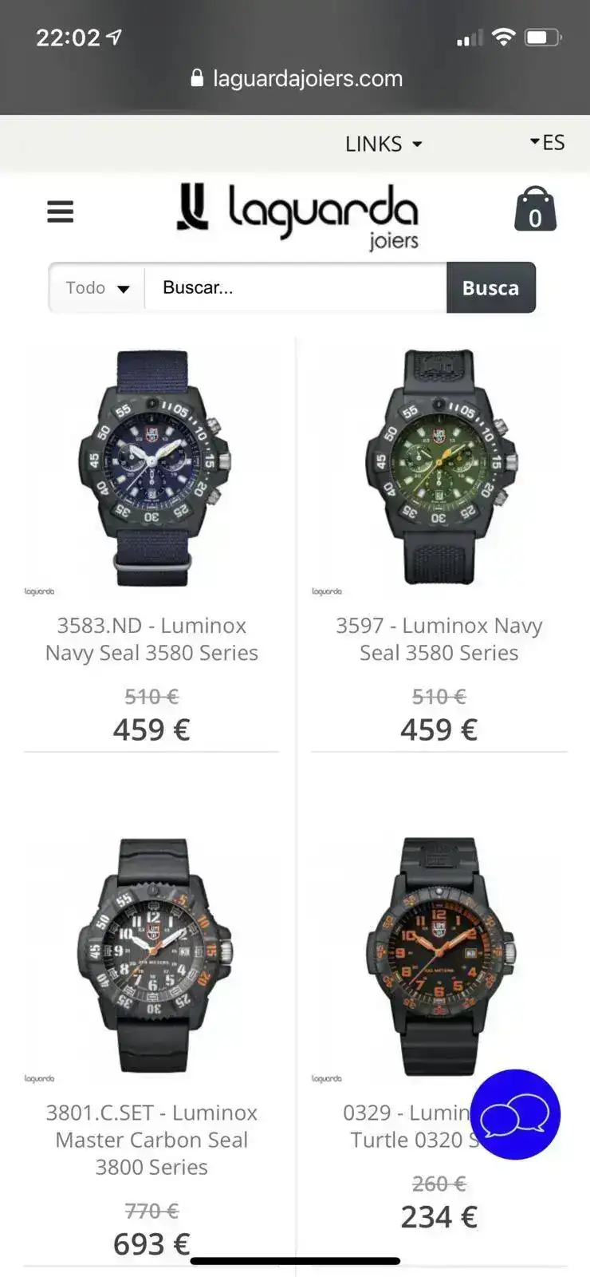Open the shopping bag cart icon
Viewport: 590px width, 1277px height.
(x=535, y=210)
